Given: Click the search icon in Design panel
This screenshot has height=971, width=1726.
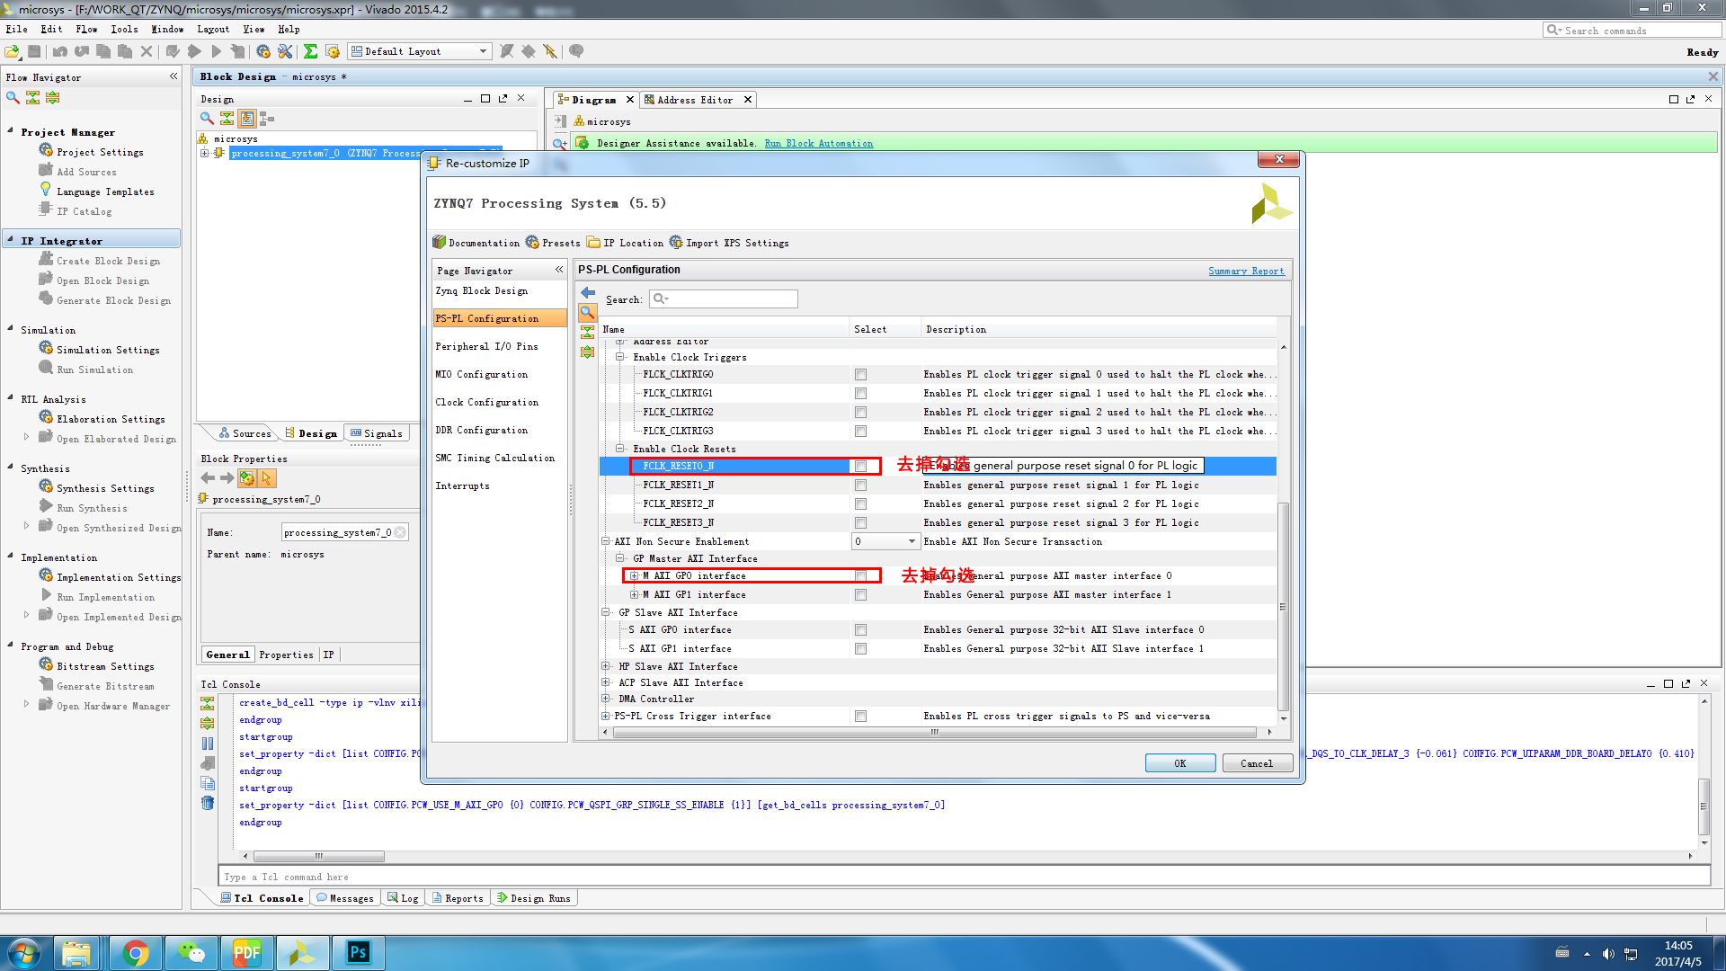Looking at the screenshot, I should (x=207, y=118).
